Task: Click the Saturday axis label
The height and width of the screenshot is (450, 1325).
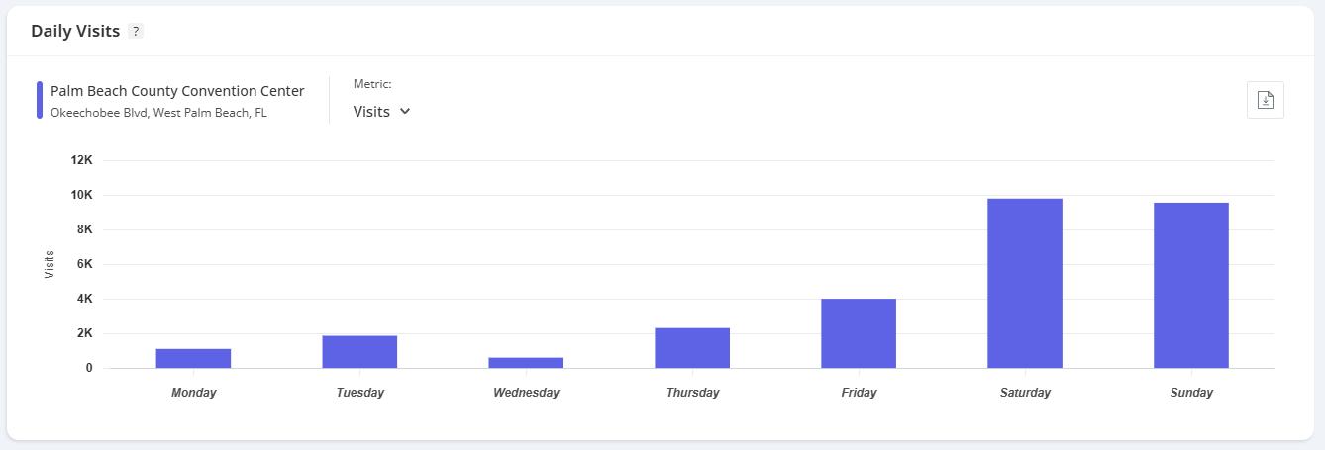Action: (1025, 393)
